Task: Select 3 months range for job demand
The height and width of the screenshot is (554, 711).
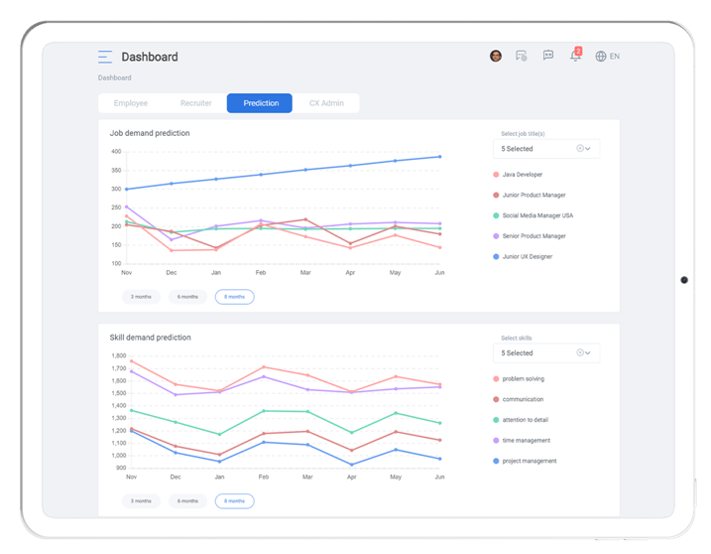Action: [x=140, y=297]
